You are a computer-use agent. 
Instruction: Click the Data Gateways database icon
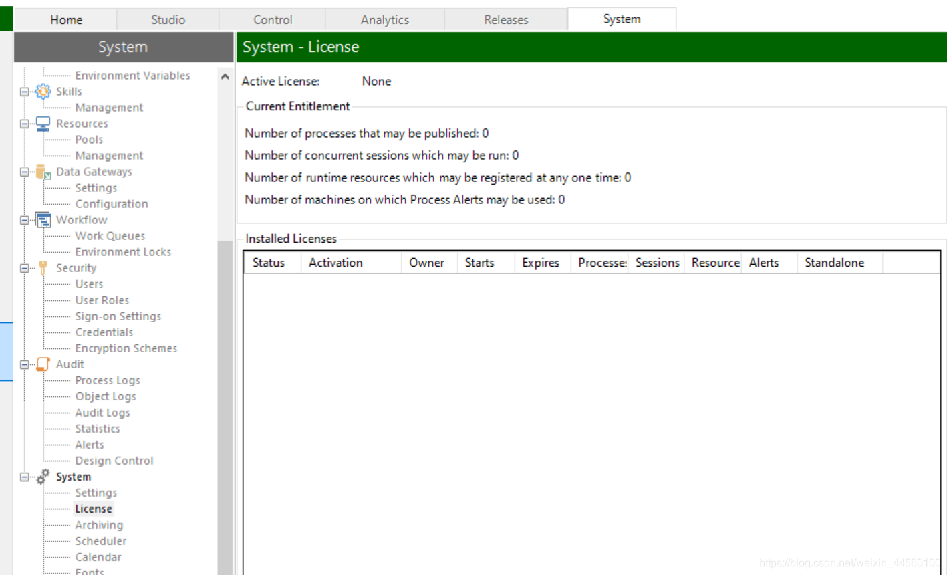[43, 172]
